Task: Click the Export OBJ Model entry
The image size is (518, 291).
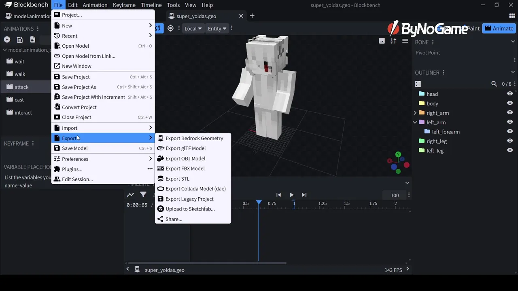Action: coord(193,158)
